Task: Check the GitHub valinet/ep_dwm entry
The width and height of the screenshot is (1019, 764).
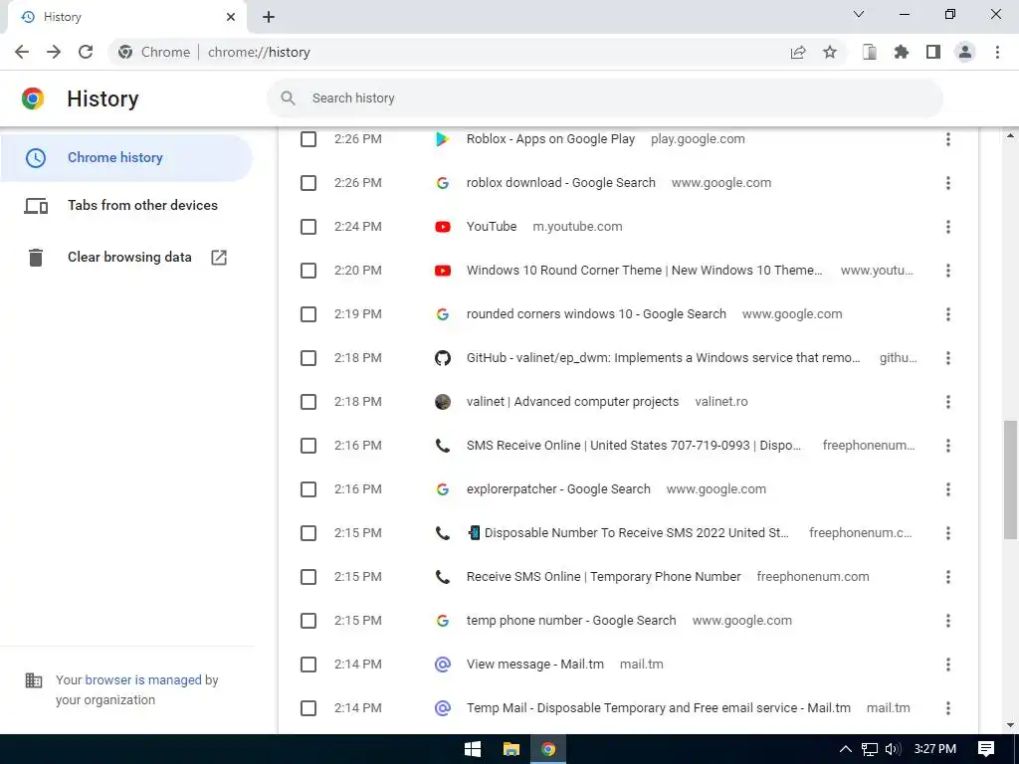Action: [x=308, y=358]
